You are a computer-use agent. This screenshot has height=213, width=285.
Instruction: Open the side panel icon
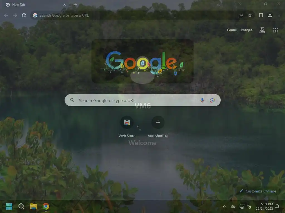click(x=261, y=16)
